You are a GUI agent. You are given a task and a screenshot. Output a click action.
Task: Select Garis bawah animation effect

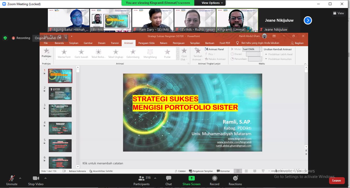coord(81,53)
